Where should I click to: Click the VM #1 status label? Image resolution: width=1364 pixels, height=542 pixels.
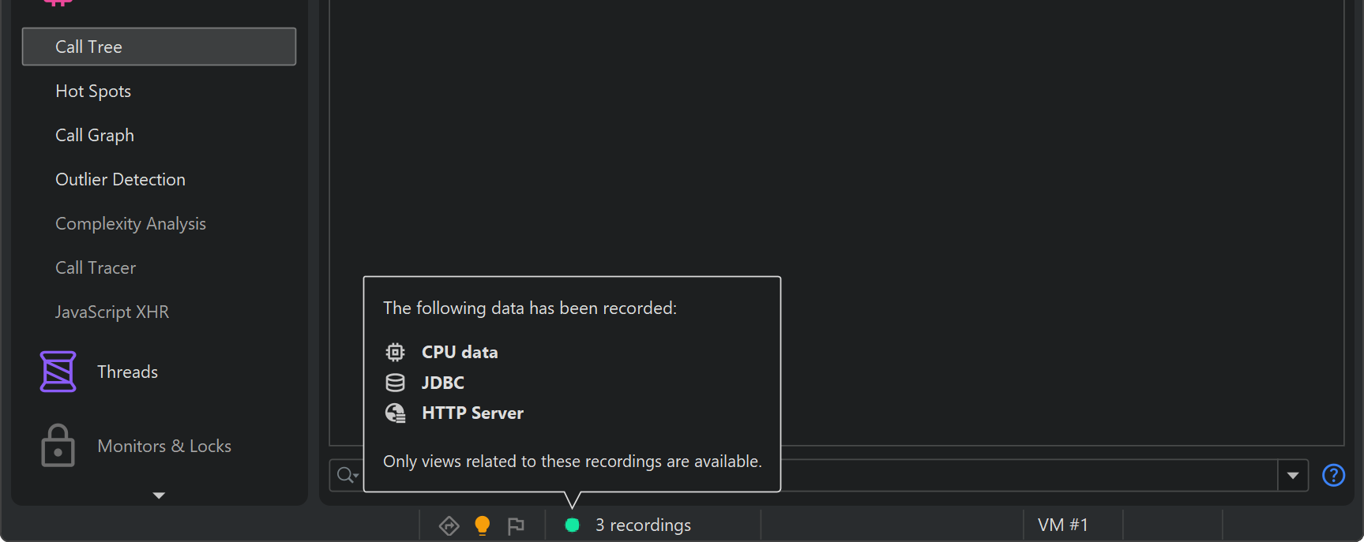pyautogui.click(x=1062, y=525)
